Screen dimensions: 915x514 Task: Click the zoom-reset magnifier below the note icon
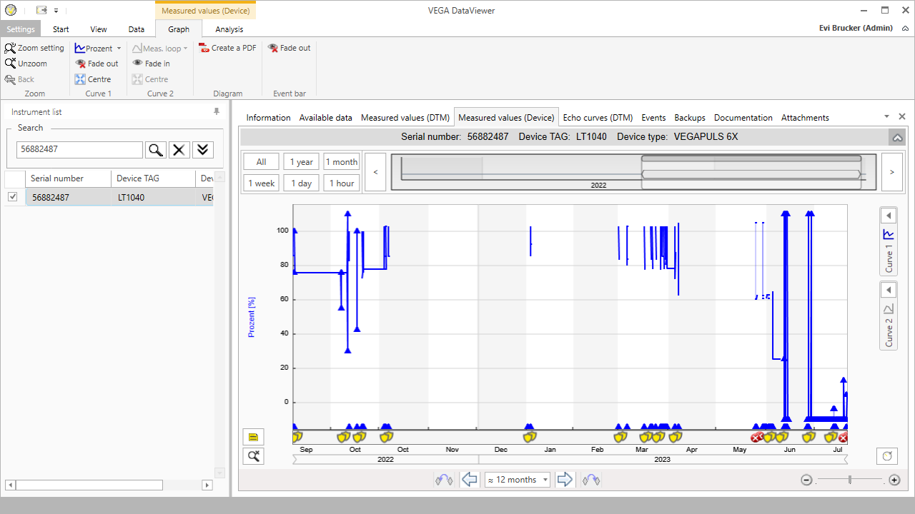click(253, 455)
